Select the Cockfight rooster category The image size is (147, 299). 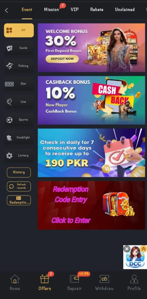click(19, 138)
